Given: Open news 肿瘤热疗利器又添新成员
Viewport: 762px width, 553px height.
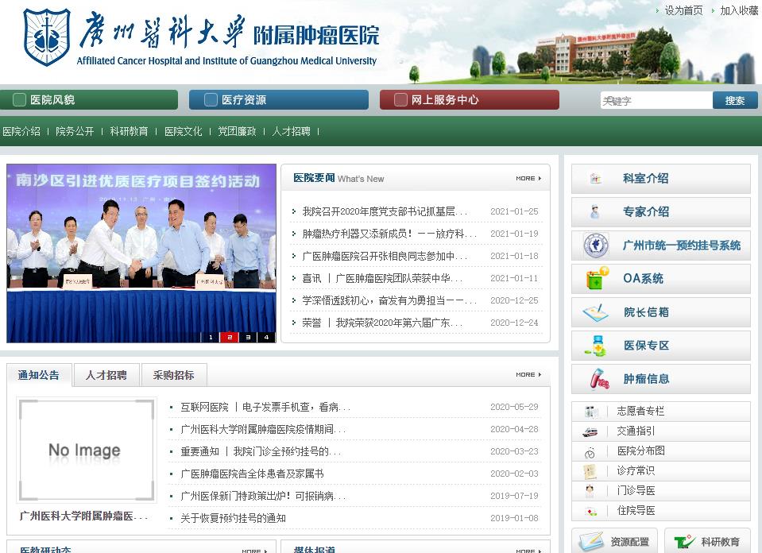Looking at the screenshot, I should [389, 234].
